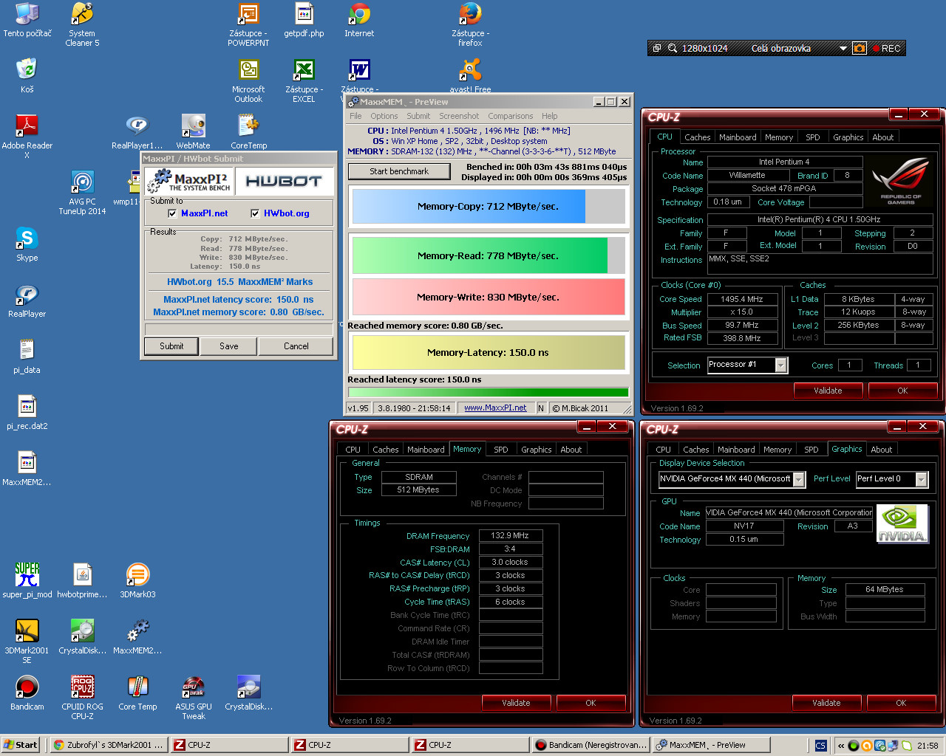The image size is (946, 756).
Task: Open the Display Device Selection dropdown
Action: coord(799,479)
